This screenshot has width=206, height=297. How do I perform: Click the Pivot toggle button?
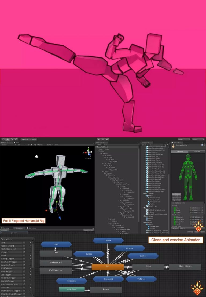pyautogui.click(x=25, y=139)
